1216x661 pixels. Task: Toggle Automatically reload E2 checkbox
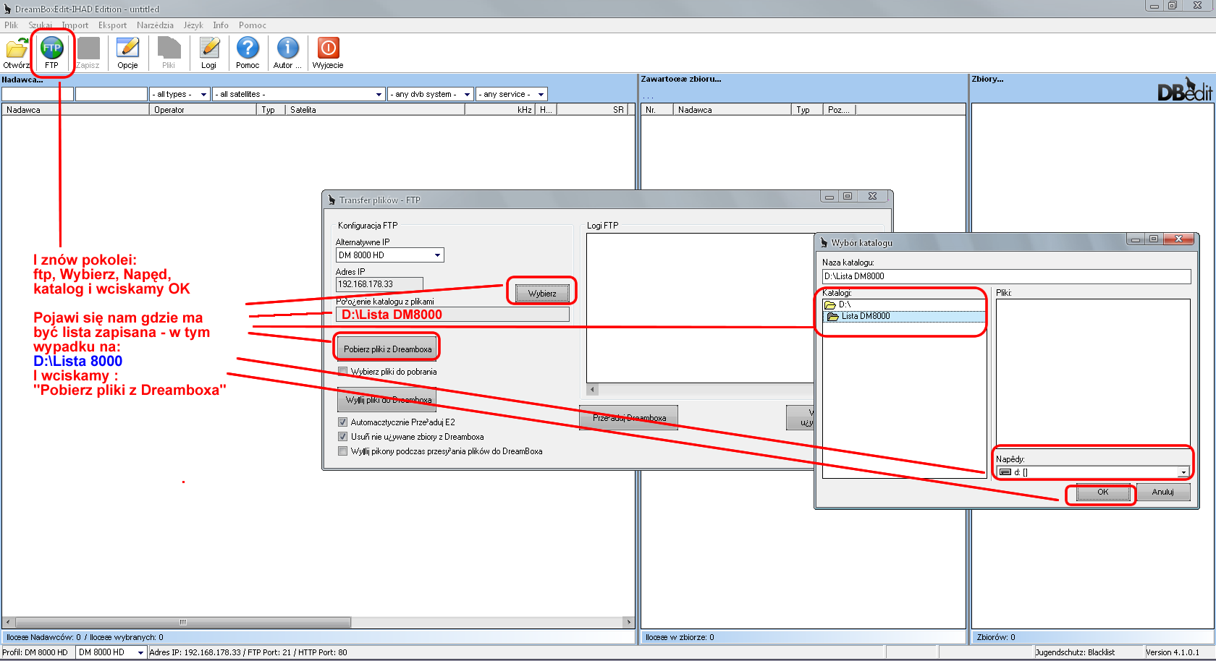coord(343,422)
